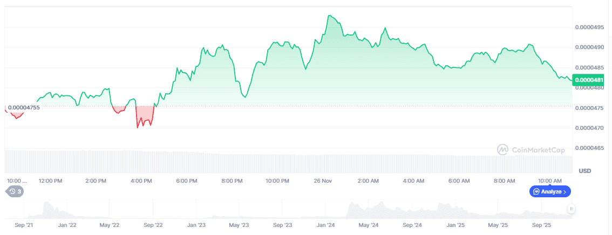
Task: Click the green current price tag 0.0000481
Action: pos(589,80)
